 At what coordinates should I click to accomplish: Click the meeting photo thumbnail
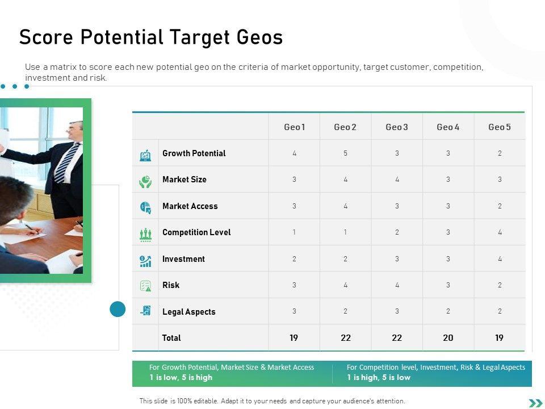click(41, 190)
